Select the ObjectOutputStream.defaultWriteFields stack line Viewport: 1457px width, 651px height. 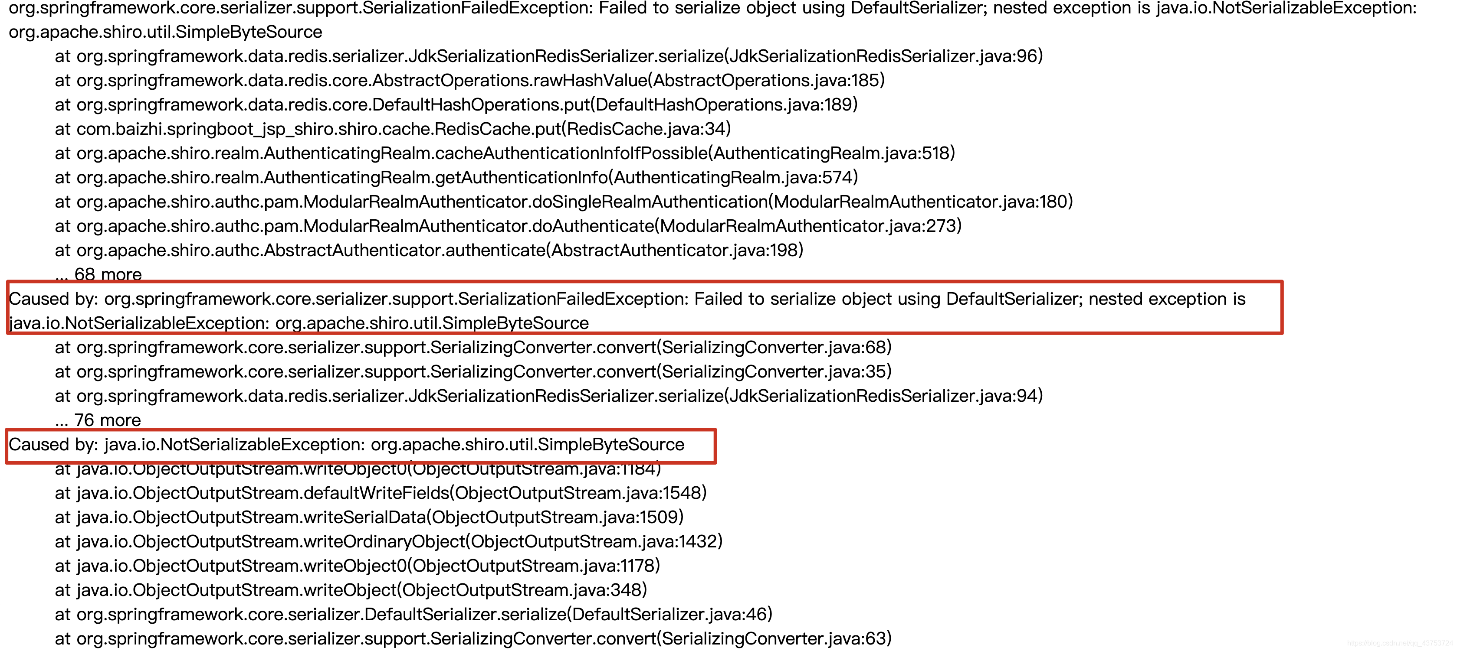pos(381,493)
